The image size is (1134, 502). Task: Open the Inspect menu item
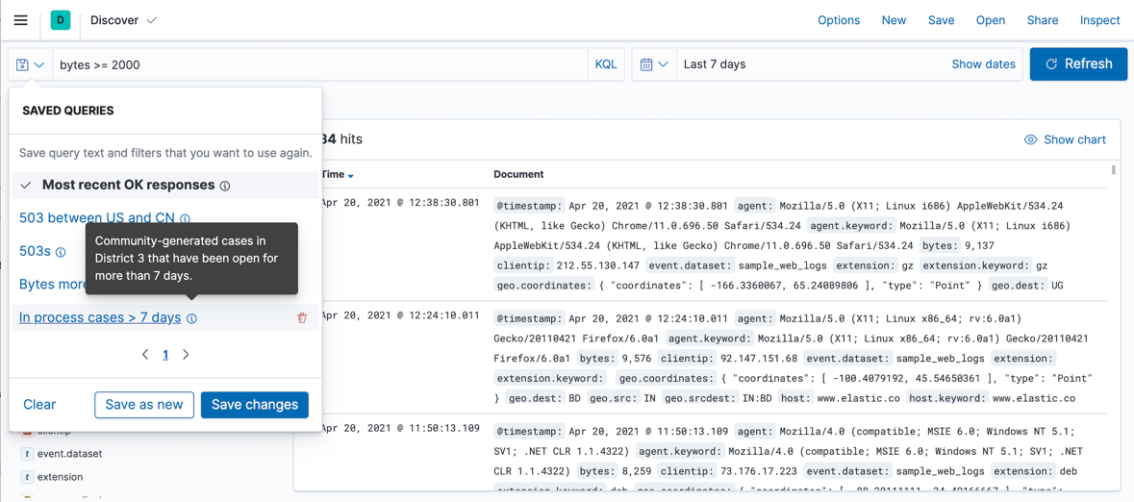(x=1098, y=20)
